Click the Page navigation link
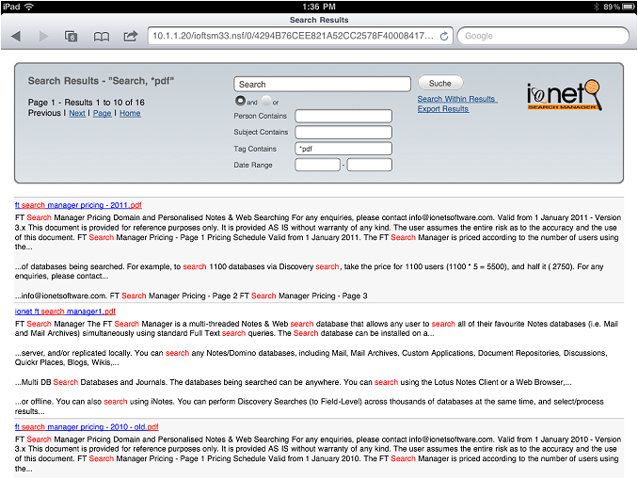Screen dimensions: 638x479 103,113
